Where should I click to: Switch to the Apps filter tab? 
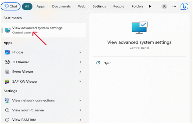tap(41, 6)
